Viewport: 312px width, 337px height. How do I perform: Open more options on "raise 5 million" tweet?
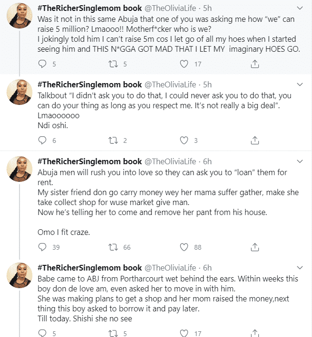tap(300, 8)
